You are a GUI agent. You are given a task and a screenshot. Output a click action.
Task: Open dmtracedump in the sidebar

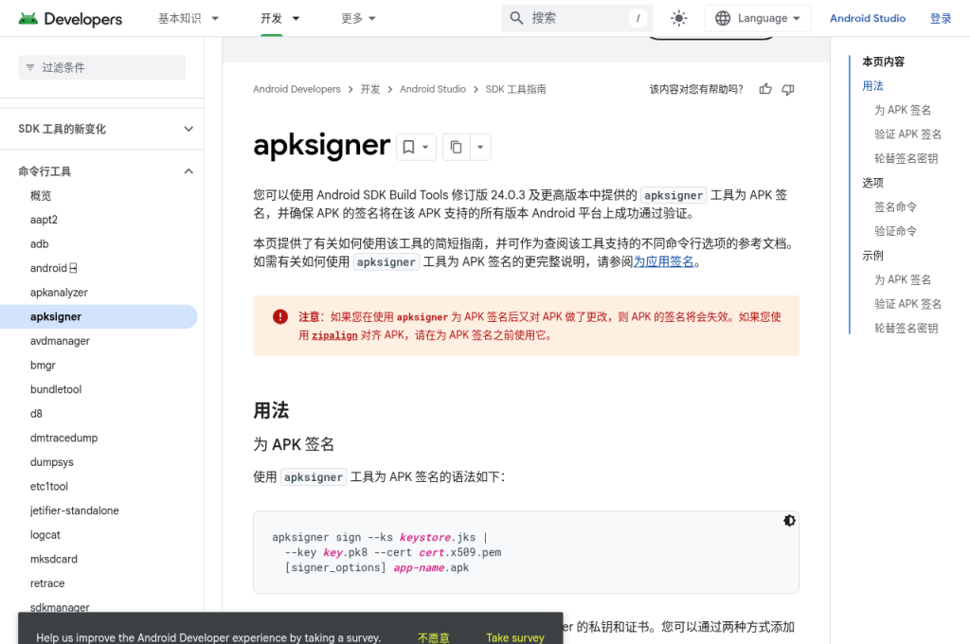pos(63,438)
